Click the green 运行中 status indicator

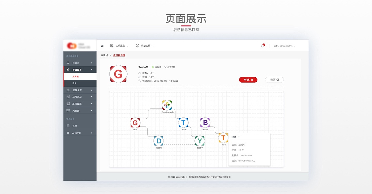(156, 67)
